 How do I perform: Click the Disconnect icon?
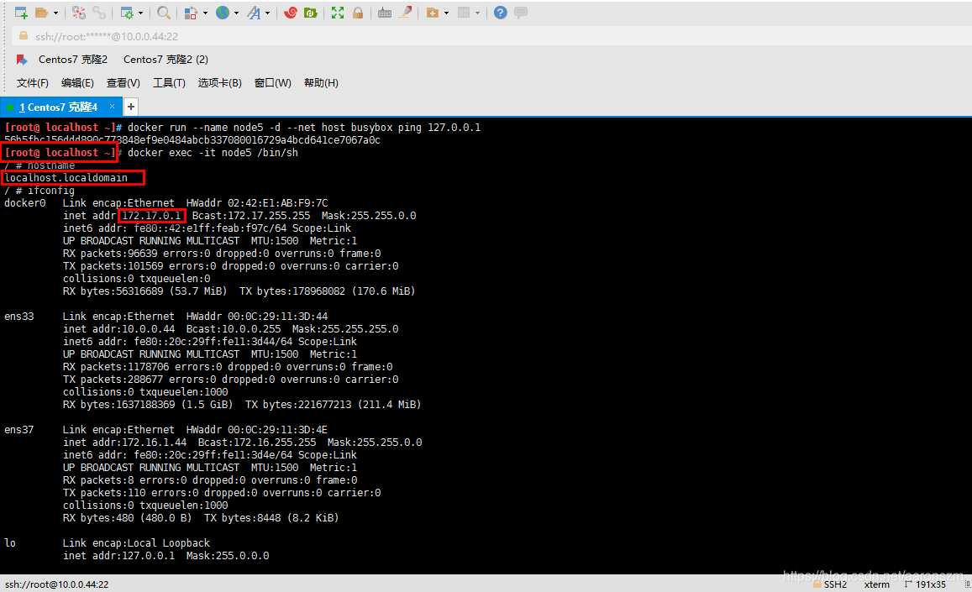point(79,13)
